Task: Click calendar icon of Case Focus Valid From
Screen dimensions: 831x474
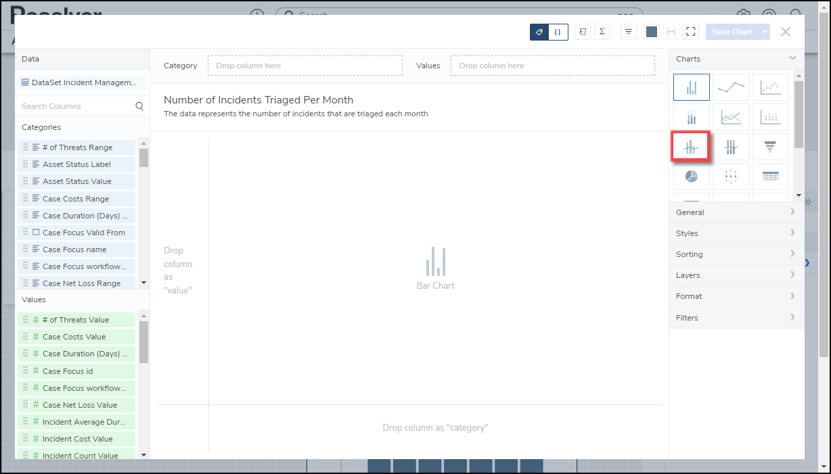Action: click(x=36, y=232)
